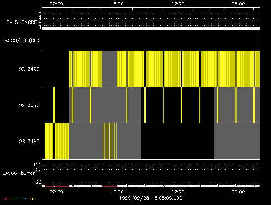This screenshot has height=205, width=271.
Task: Select the narrow striped cluster in OS_3493 row
Action: (110, 141)
